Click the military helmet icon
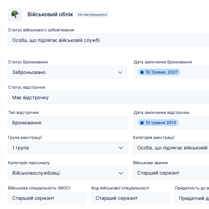 point(15,14)
